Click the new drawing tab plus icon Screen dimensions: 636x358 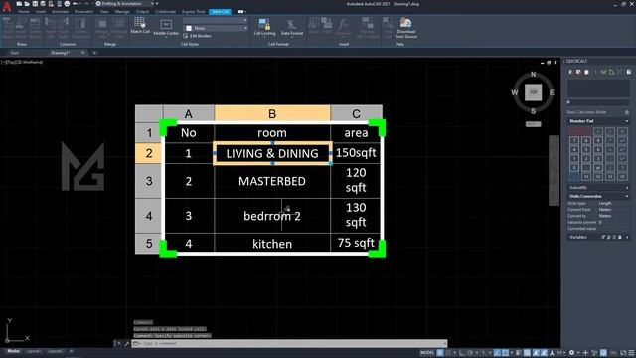[x=94, y=53]
